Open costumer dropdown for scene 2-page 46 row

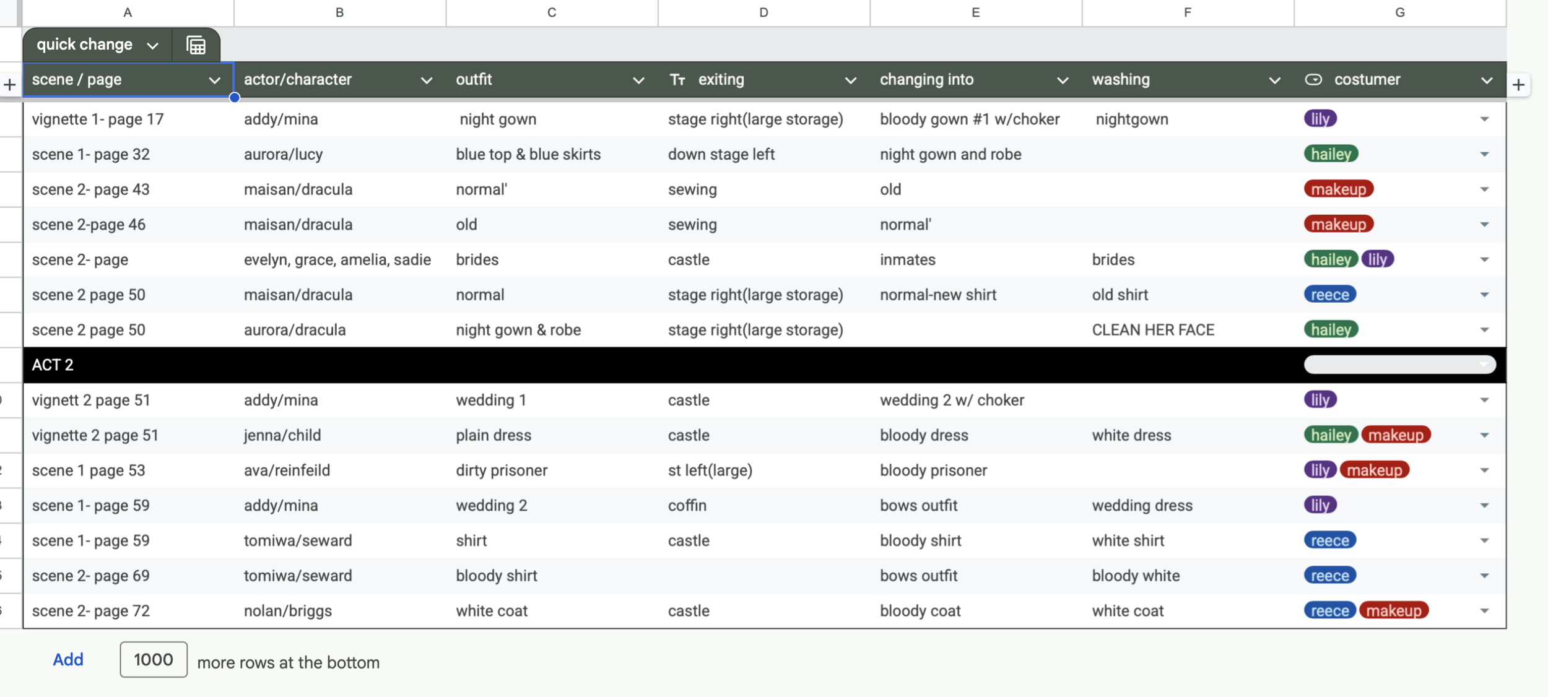(x=1484, y=225)
